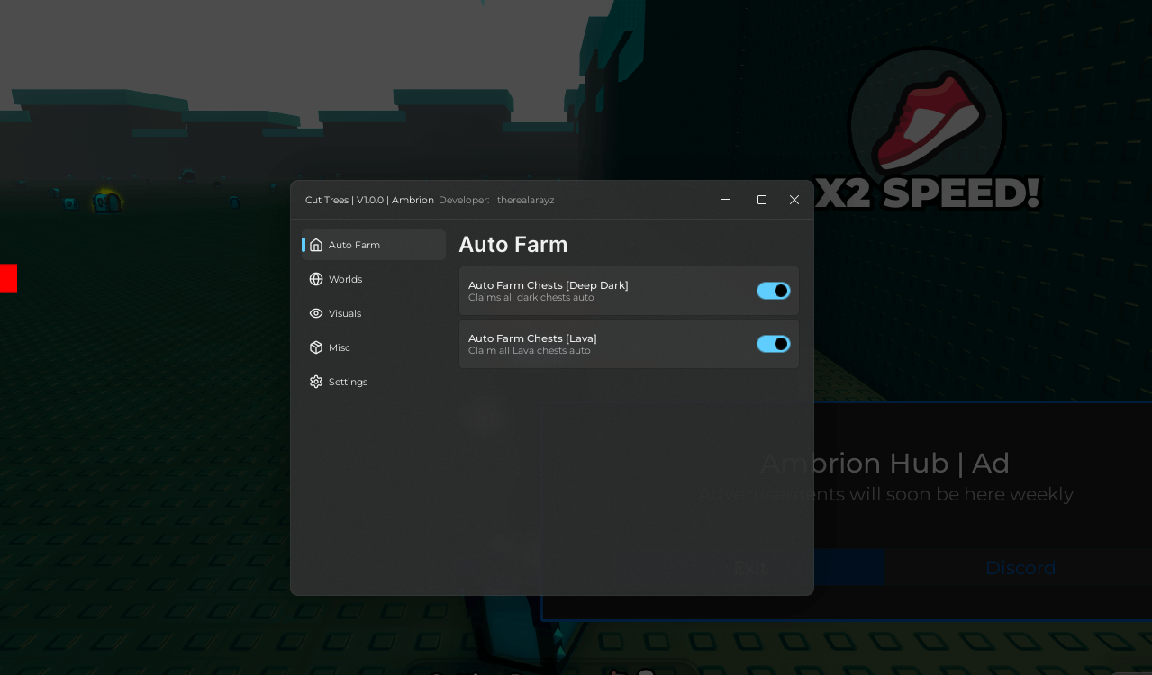Click the developer name therealarayz
The image size is (1152, 675).
[525, 200]
